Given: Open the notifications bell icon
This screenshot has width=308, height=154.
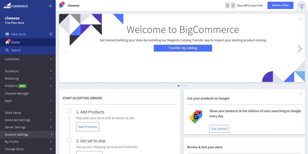Looking at the screenshot, I should click(x=61, y=5).
